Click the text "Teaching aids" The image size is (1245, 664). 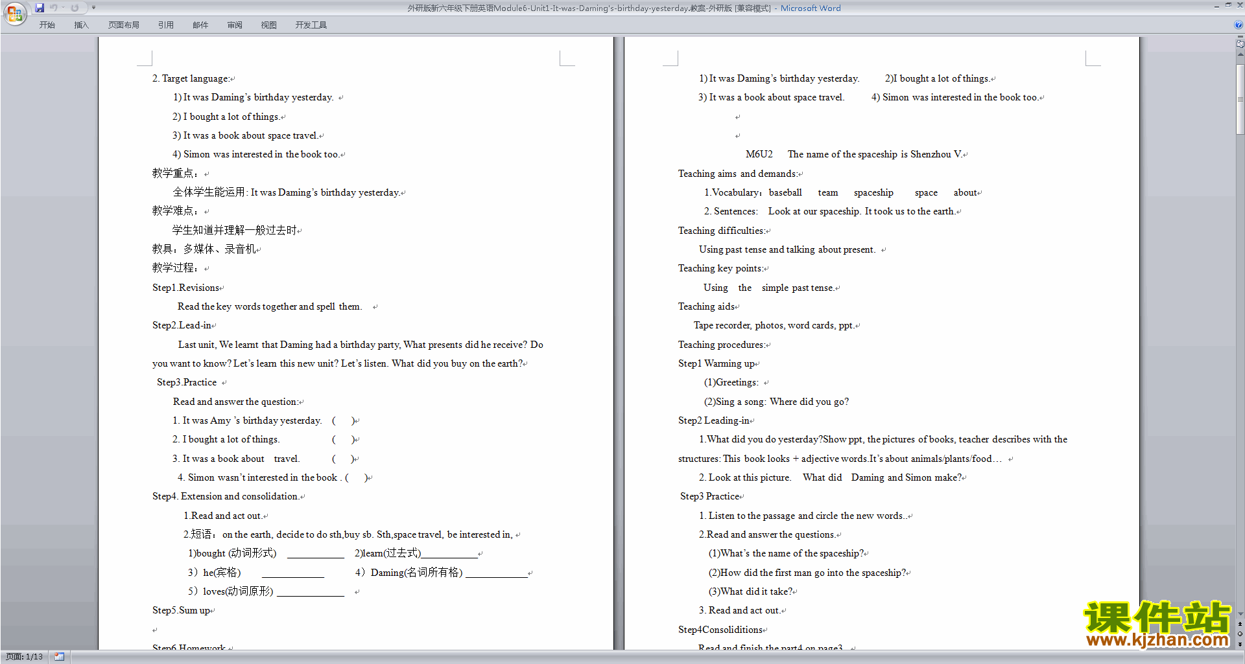(x=706, y=306)
